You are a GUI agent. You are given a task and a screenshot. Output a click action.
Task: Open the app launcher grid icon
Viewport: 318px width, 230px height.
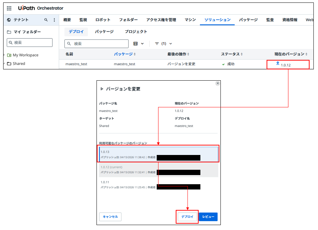[x=9, y=8]
